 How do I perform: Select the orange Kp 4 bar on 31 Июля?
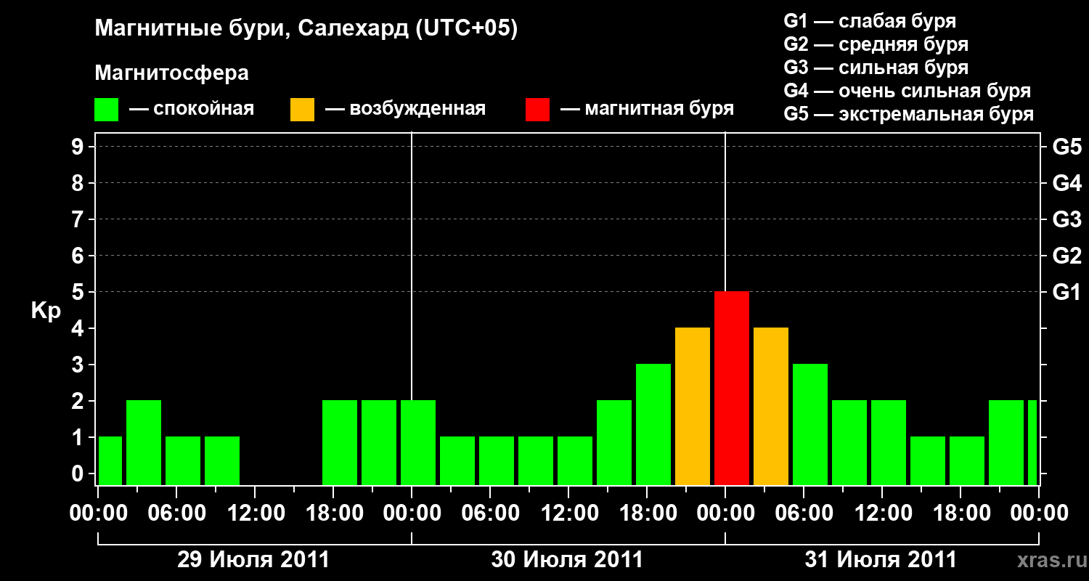pyautogui.click(x=771, y=406)
